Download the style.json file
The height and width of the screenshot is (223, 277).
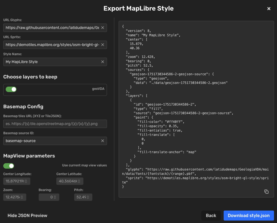click(x=249, y=215)
